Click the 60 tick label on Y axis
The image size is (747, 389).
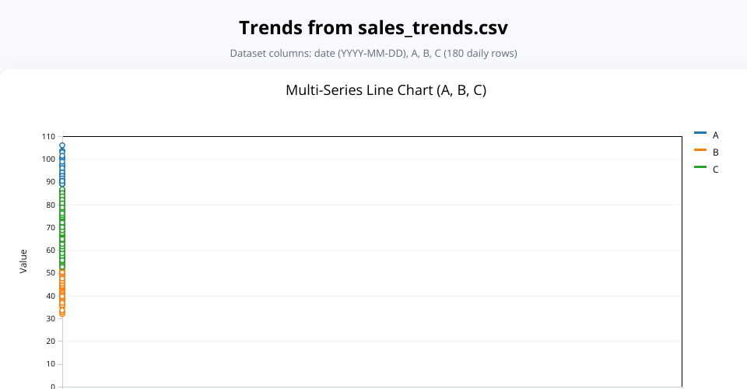(50, 250)
